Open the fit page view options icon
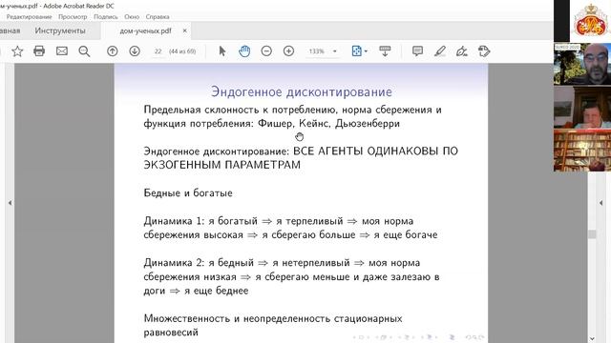The width and height of the screenshot is (611, 343). (x=356, y=50)
